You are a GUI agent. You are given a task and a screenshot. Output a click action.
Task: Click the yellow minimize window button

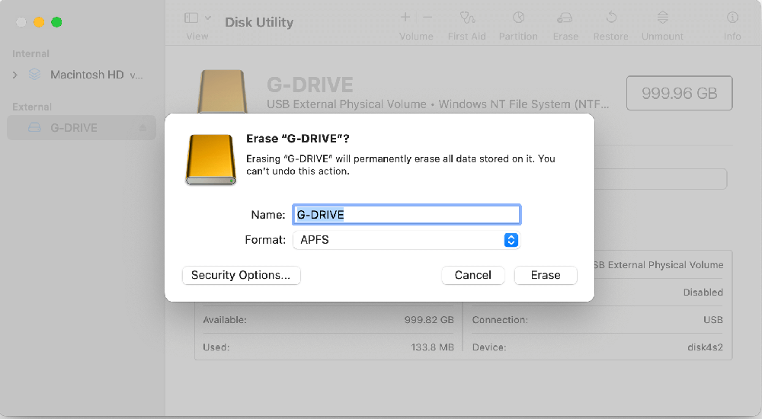[x=39, y=22]
